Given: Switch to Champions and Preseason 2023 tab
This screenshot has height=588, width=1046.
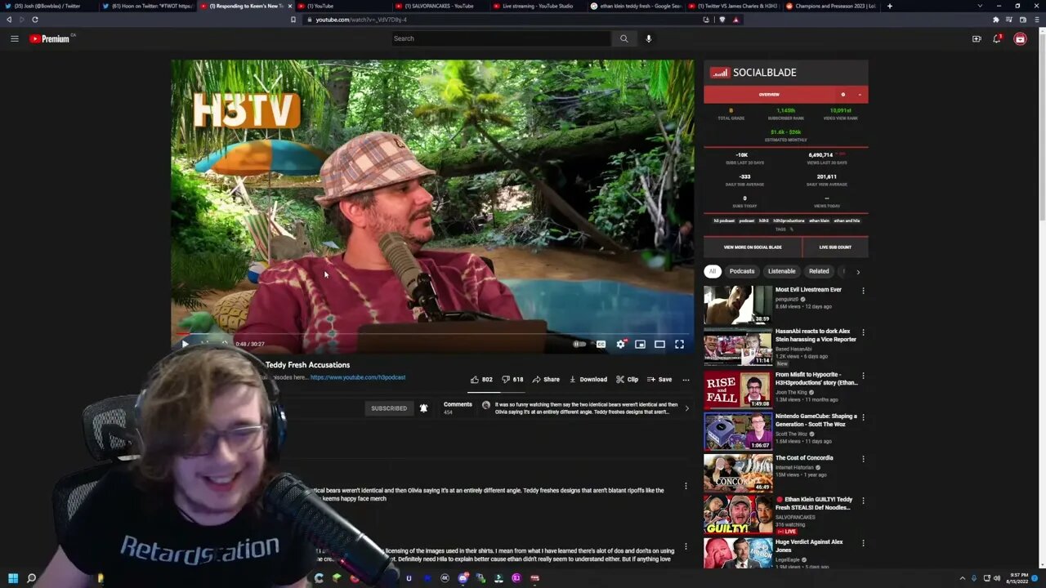Looking at the screenshot, I should click(829, 6).
